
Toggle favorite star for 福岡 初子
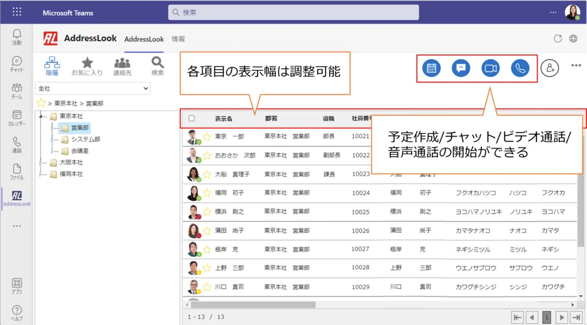(207, 193)
